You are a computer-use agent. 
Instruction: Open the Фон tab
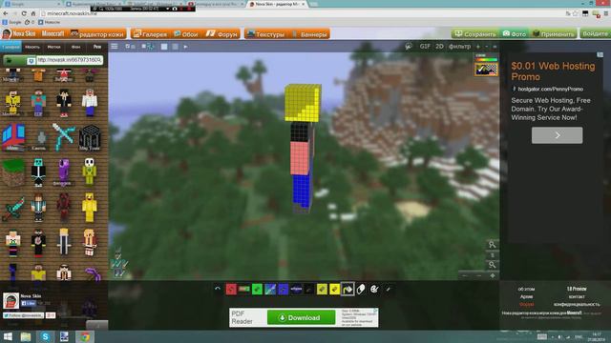tap(75, 47)
